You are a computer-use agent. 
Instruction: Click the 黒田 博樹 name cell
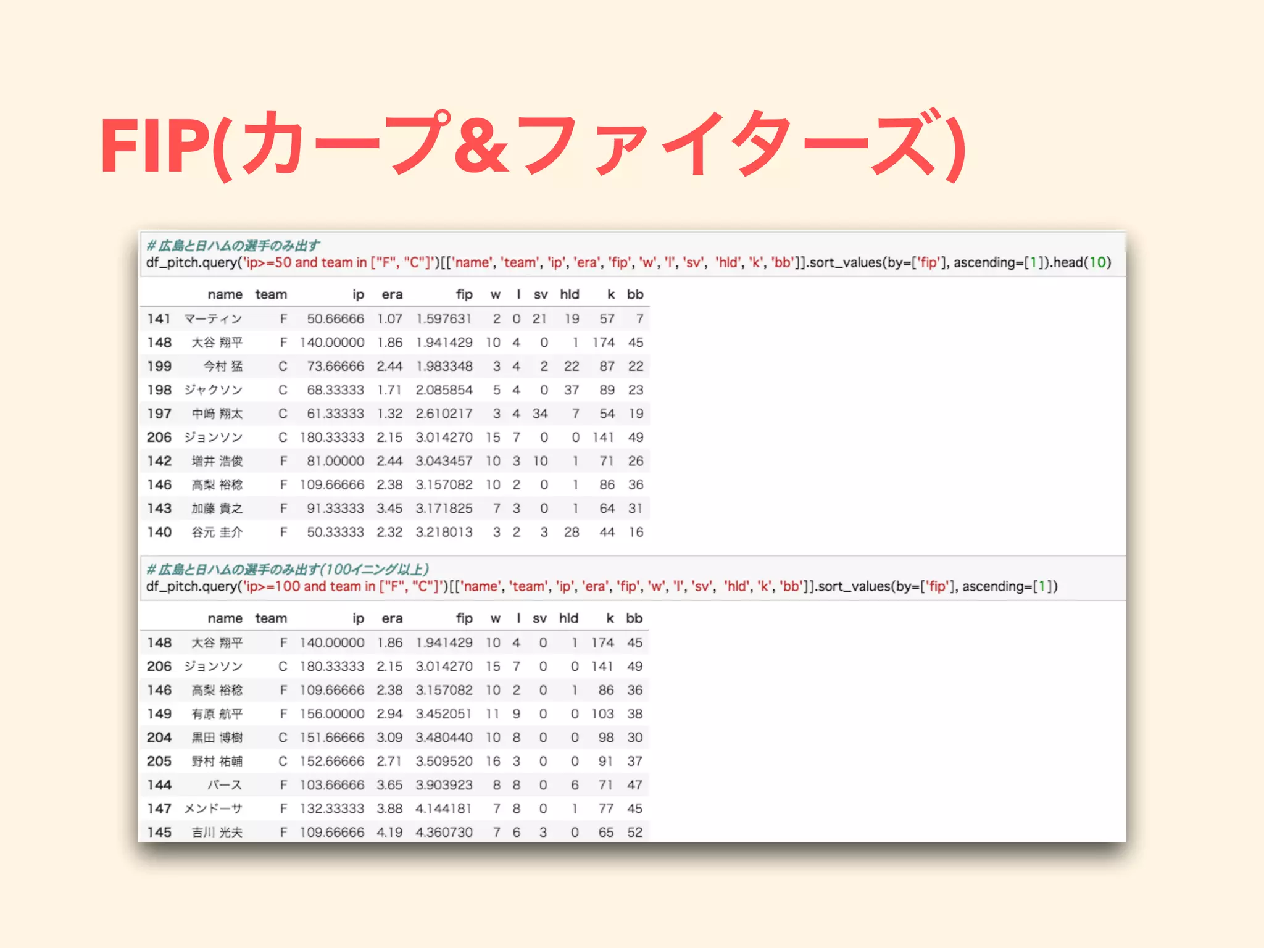pos(217,738)
